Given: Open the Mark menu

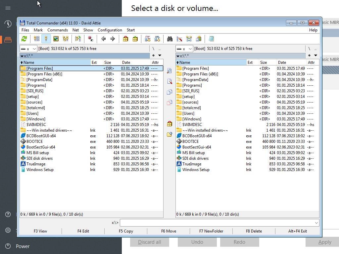Looking at the screenshot, I should (x=38, y=30).
